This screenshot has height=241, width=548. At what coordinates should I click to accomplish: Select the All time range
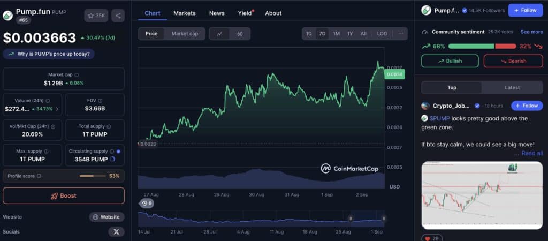tap(363, 34)
